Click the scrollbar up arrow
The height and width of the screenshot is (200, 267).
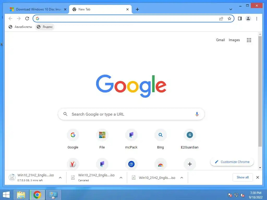point(260,34)
